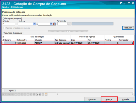
Task: Toggle Apenas cotações em vigência checkbox
Action: pos(4,28)
